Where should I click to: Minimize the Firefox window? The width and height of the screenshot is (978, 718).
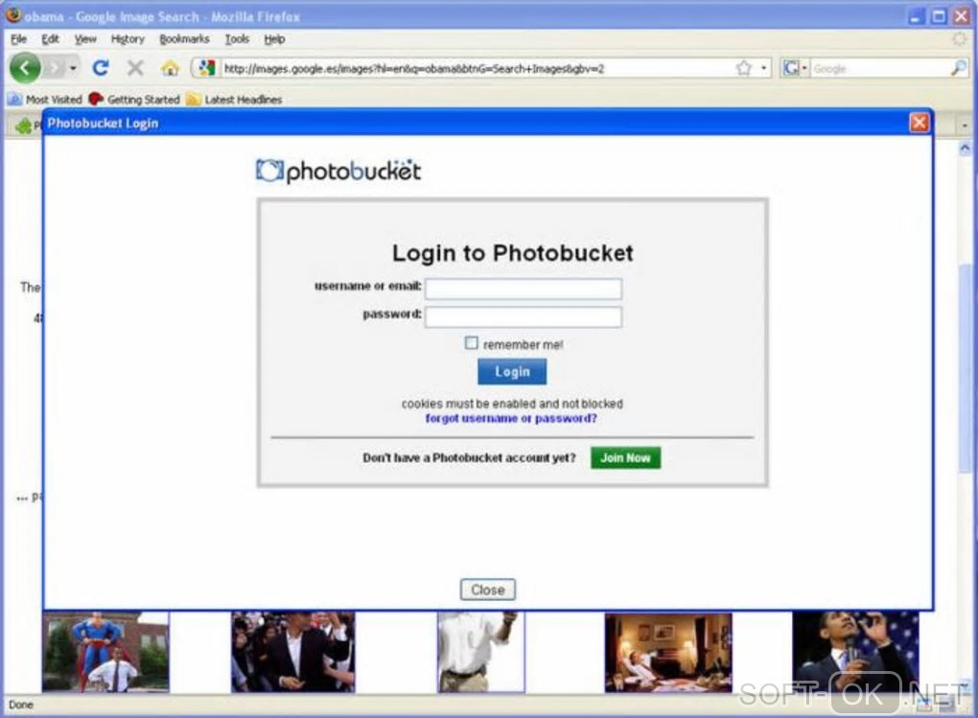pos(916,16)
